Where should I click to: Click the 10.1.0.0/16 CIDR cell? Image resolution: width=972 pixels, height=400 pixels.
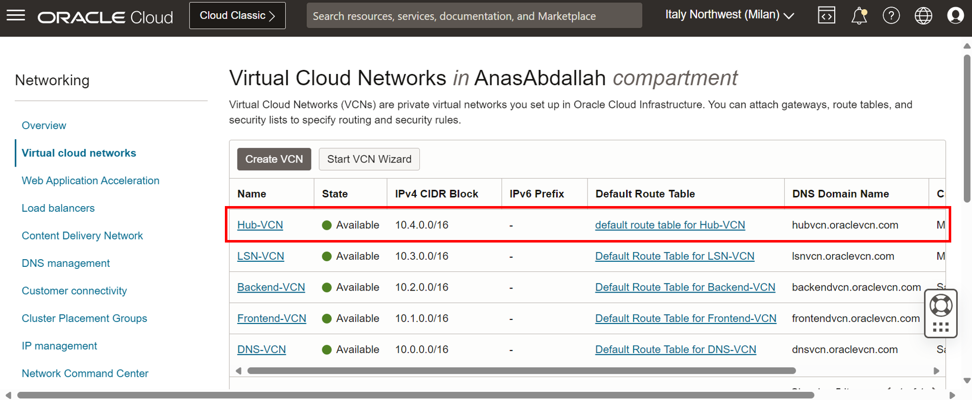(421, 318)
